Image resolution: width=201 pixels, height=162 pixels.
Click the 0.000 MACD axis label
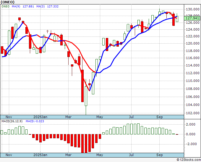click(191, 134)
